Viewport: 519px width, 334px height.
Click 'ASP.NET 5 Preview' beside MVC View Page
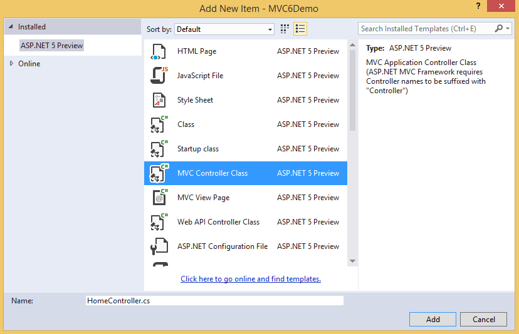(308, 198)
